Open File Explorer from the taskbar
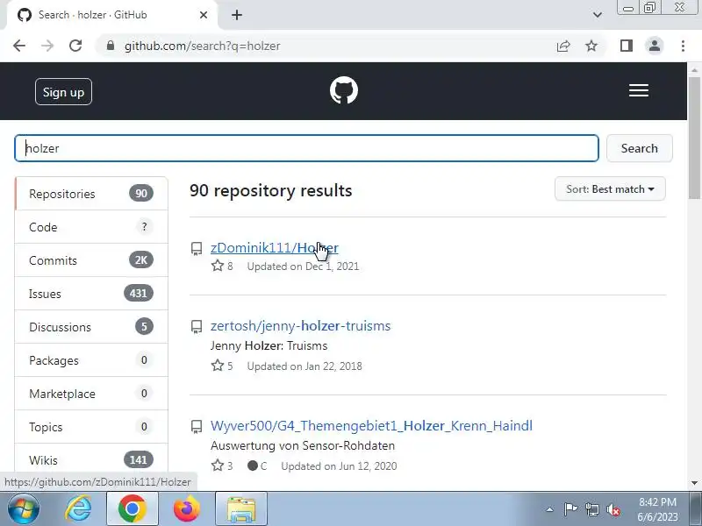 coord(240,509)
